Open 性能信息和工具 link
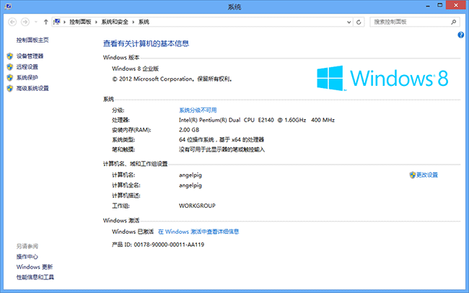Screen dimensions: 469x293 [x=35, y=277]
